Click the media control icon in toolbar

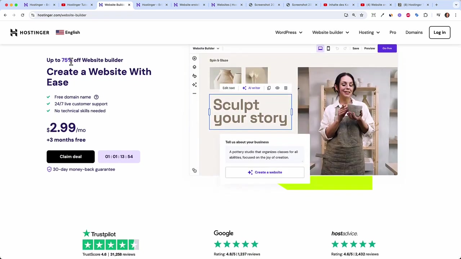(438, 15)
